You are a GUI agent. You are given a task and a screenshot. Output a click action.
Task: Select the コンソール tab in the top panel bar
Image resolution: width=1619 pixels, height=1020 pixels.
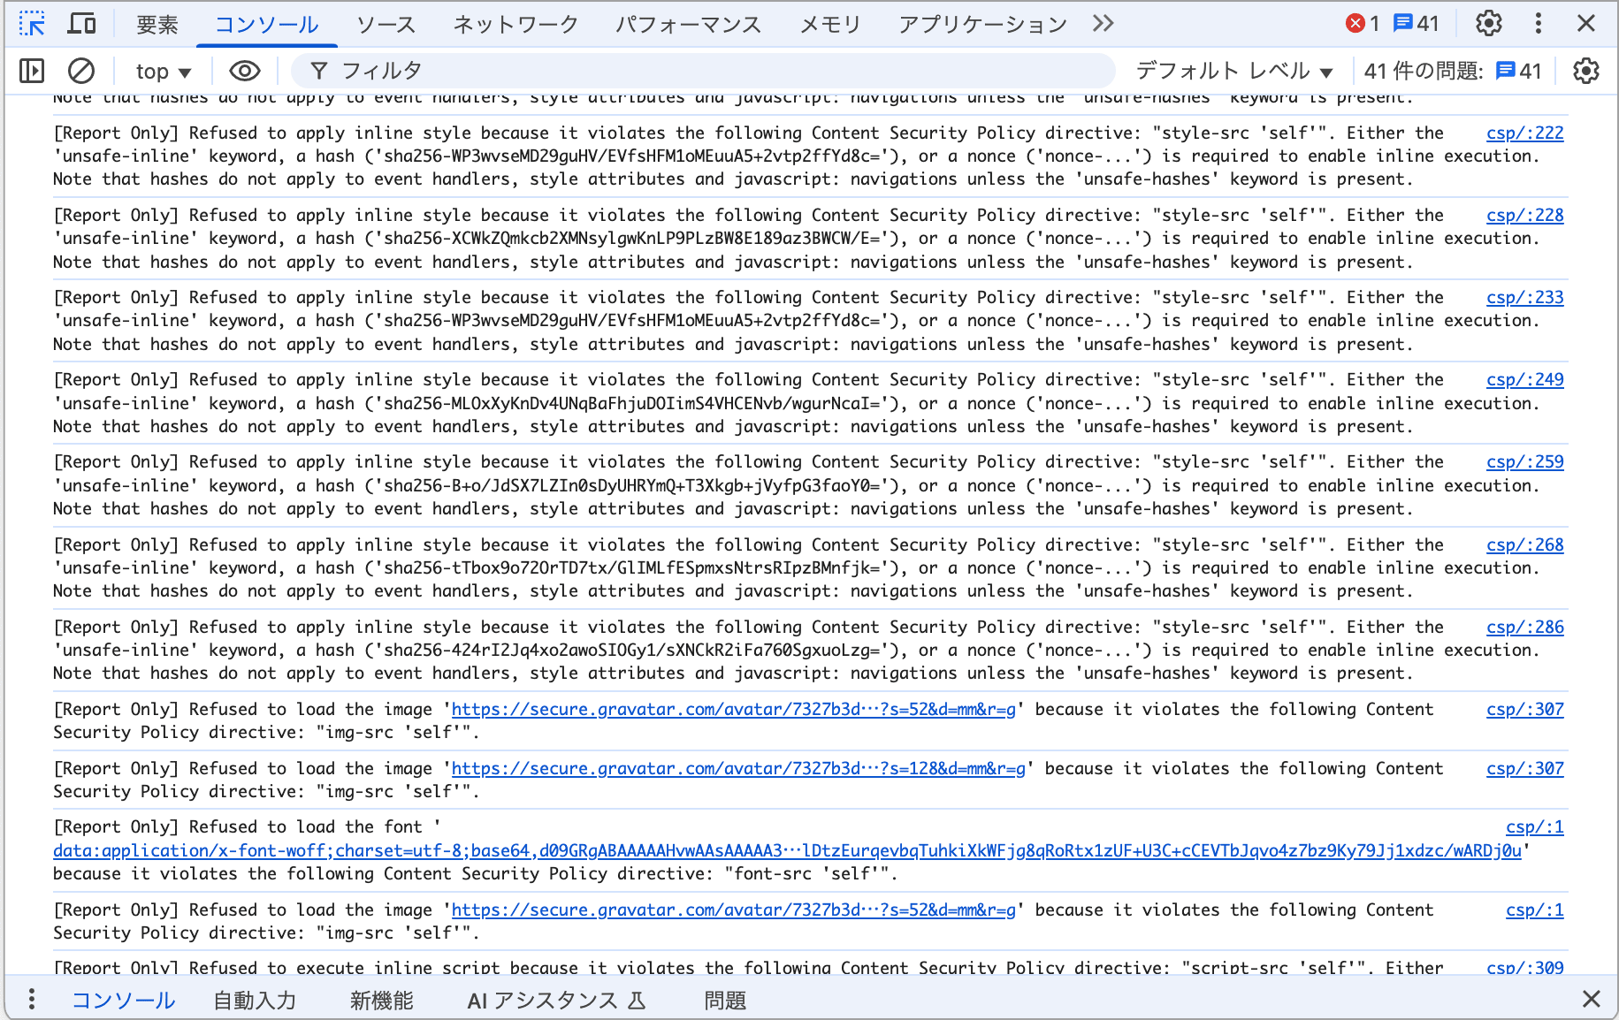click(266, 25)
